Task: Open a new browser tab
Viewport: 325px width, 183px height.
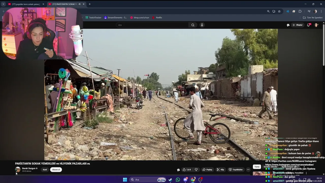Action: 90,4
